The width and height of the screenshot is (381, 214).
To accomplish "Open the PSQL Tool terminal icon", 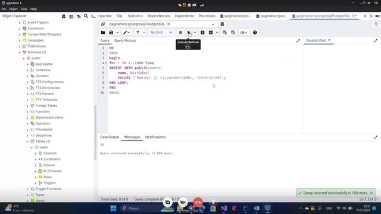I will click(93, 16).
